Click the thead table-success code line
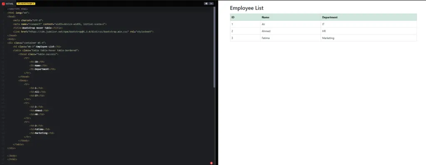Viewport: 426px width, 165px height. (x=38, y=54)
